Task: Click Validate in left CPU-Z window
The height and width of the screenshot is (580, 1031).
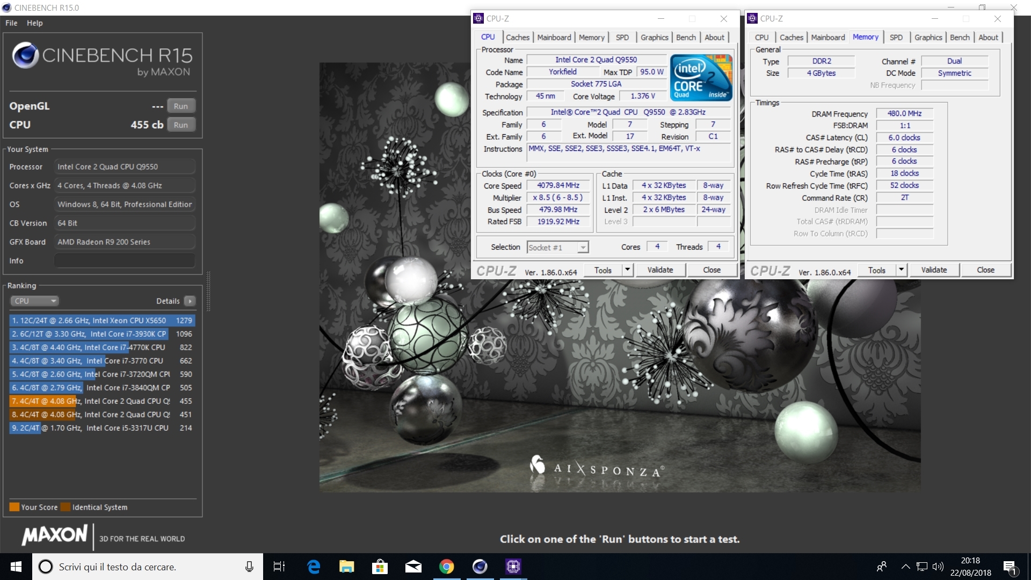Action: 660,270
